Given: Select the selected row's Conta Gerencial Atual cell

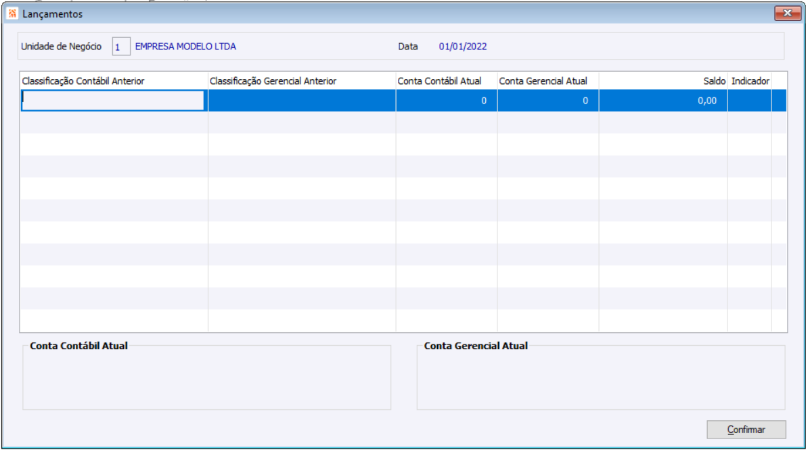Looking at the screenshot, I should pyautogui.click(x=547, y=101).
